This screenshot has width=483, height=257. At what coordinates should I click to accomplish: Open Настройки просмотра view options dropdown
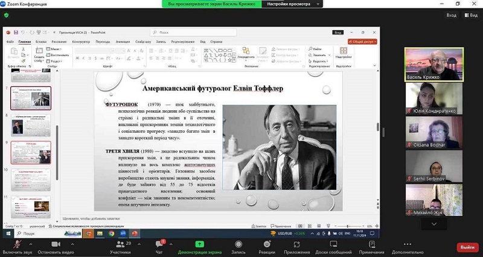tap(292, 4)
